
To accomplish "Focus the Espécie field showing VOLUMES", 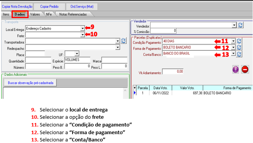I will [x=77, y=60].
